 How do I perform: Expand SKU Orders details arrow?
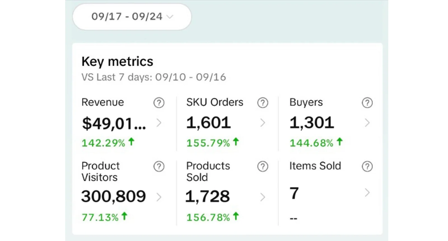click(263, 123)
